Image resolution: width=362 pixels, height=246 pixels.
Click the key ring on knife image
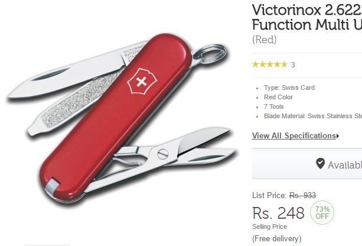pos(210,53)
